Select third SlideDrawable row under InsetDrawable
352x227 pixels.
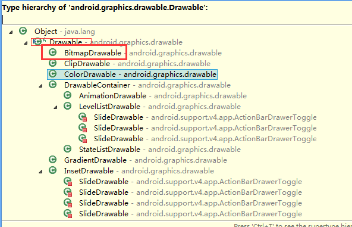(183, 203)
